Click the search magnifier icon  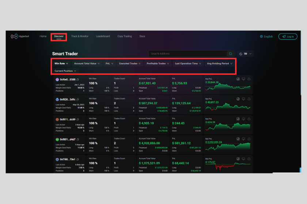(231, 54)
